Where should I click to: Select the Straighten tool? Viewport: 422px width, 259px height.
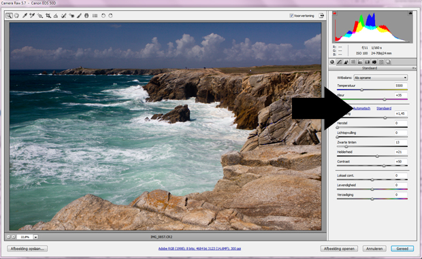point(55,16)
